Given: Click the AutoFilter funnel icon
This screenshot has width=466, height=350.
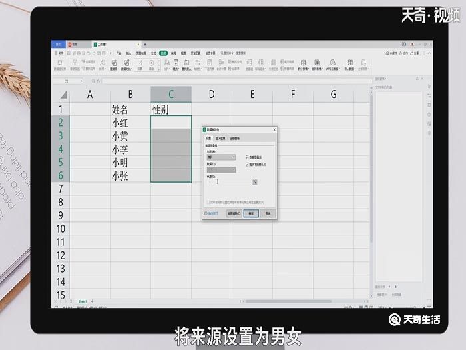Looking at the screenshot, I should point(75,63).
